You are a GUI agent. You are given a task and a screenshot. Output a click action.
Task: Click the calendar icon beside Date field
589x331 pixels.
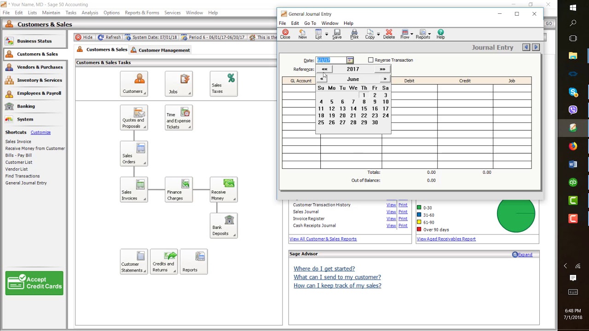[x=350, y=60]
